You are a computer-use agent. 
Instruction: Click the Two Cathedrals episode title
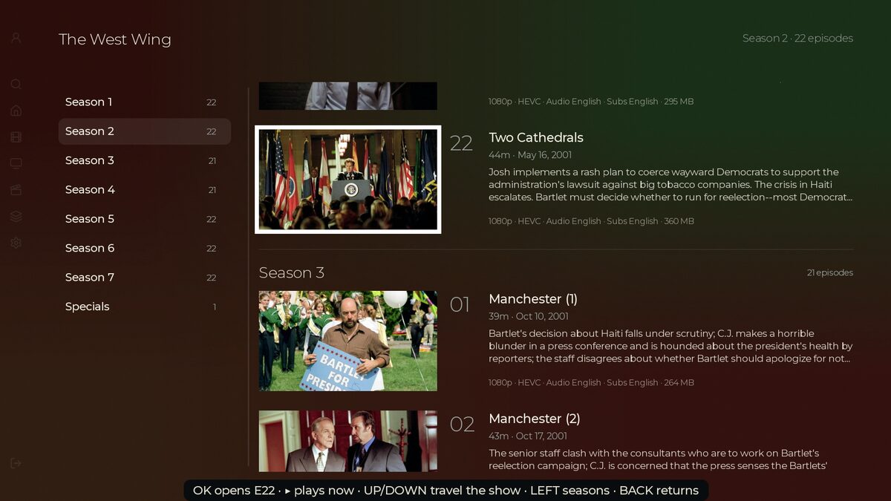[x=536, y=137]
